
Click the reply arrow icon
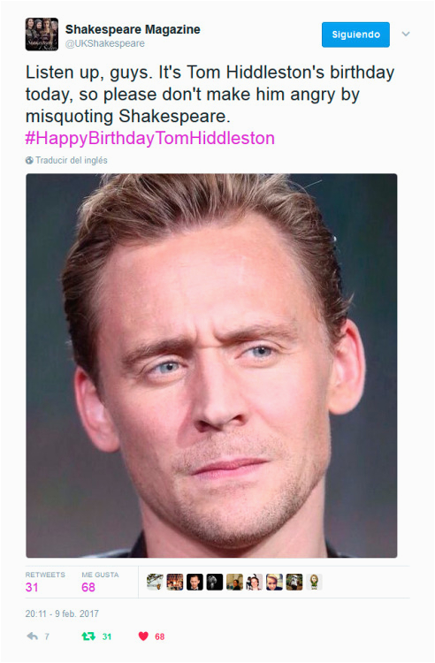coord(32,636)
